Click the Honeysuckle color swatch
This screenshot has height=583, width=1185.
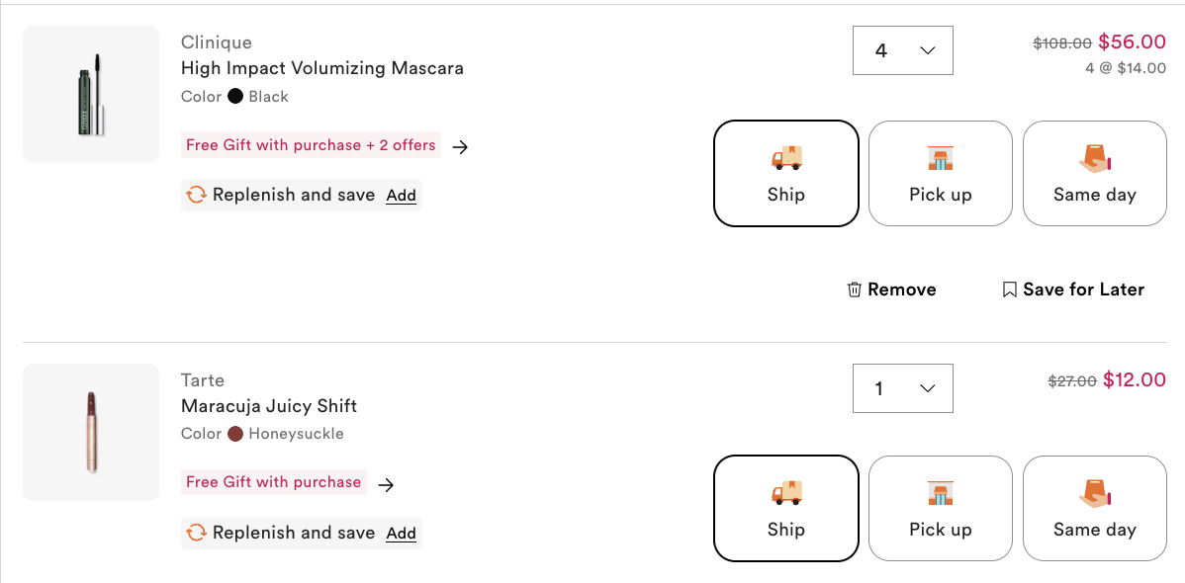235,434
